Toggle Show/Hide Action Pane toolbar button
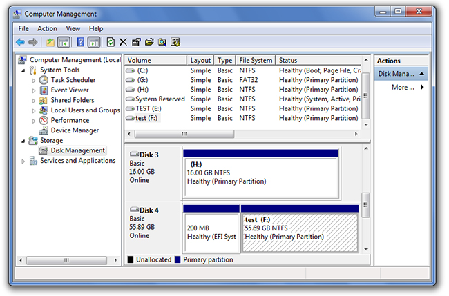The height and width of the screenshot is (296, 449). [x=93, y=42]
